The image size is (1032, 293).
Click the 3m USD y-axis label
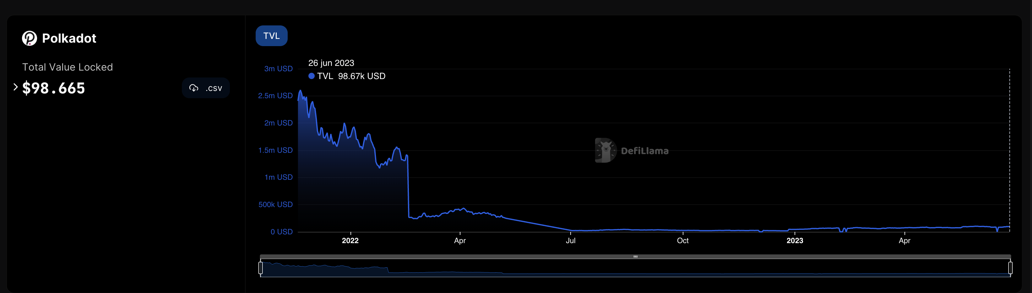point(278,69)
